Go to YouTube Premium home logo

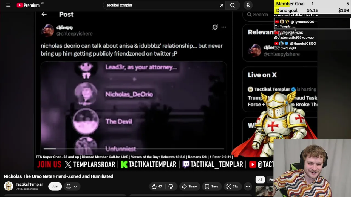pyautogui.click(x=28, y=5)
